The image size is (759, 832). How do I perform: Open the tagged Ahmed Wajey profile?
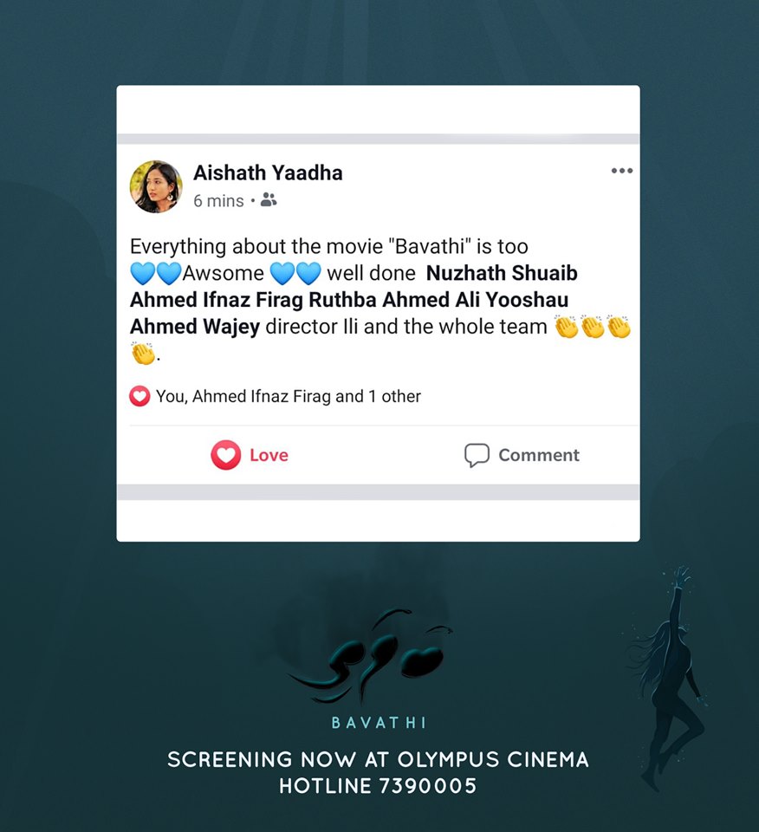(195, 327)
